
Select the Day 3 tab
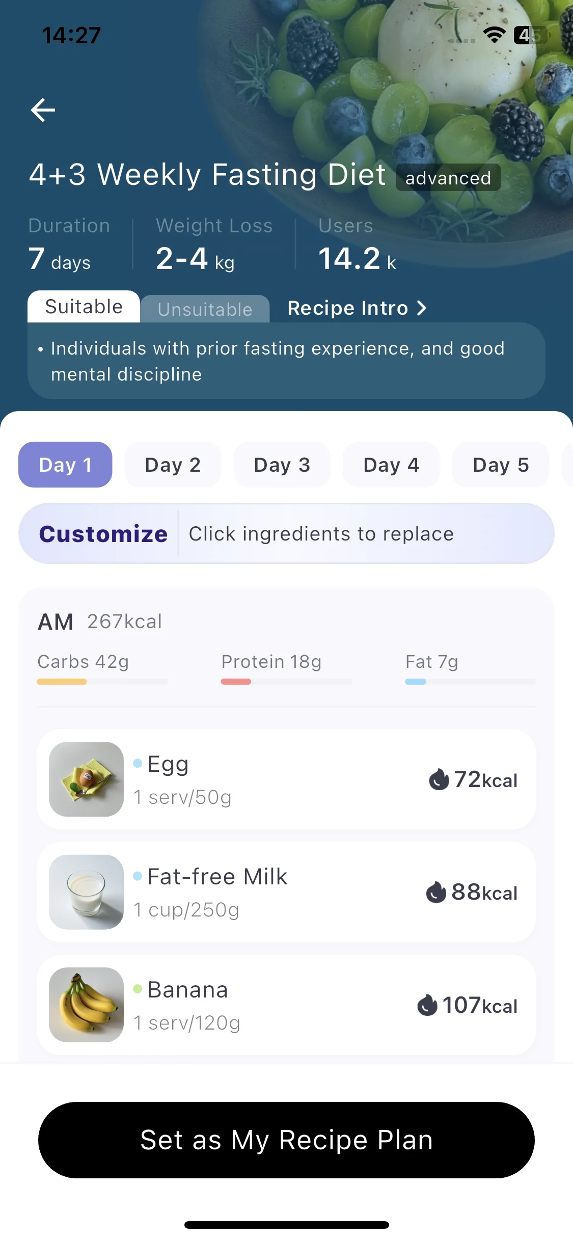click(282, 465)
